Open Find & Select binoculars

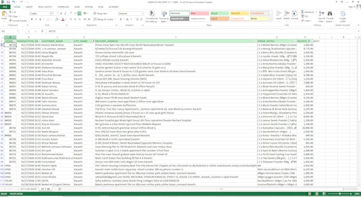click(x=330, y=16)
